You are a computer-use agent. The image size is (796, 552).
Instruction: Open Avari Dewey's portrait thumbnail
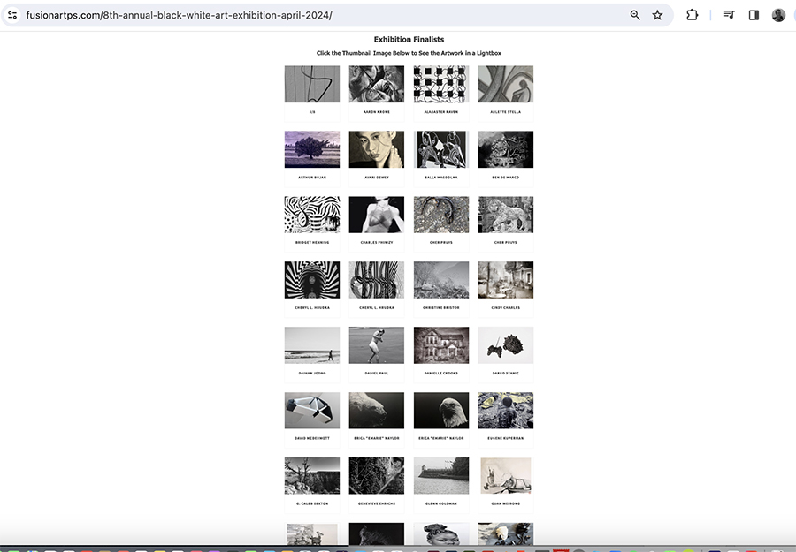click(377, 149)
